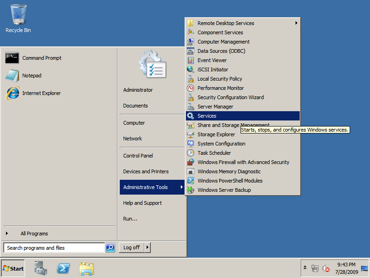Open Documents from Start menu
The image size is (370, 278).
tap(152, 106)
